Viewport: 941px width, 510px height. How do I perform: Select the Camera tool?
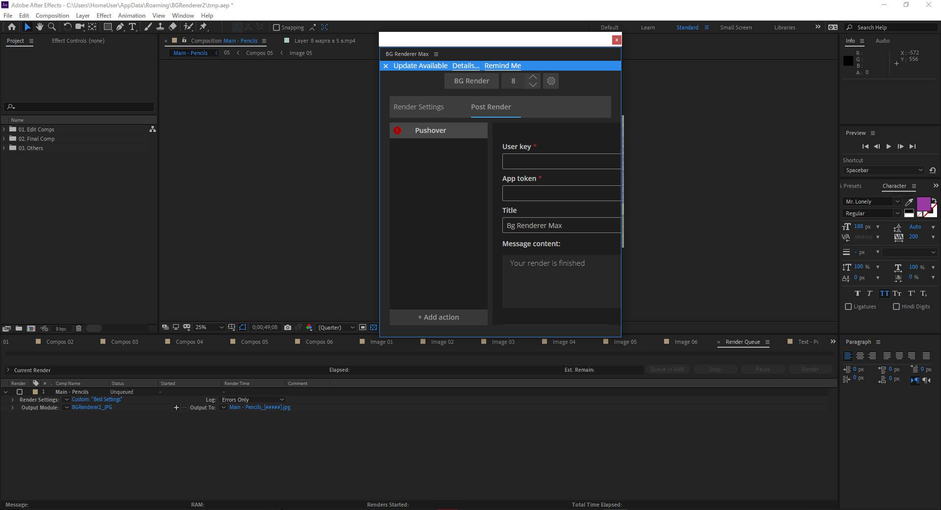79,27
